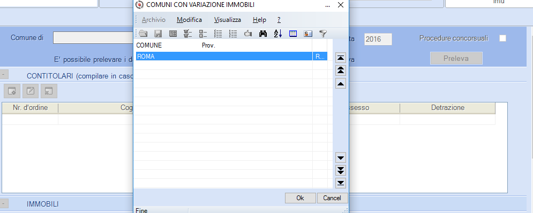The image size is (533, 213).
Task: Click the thumbs-up confirm icon
Action: click(248, 34)
